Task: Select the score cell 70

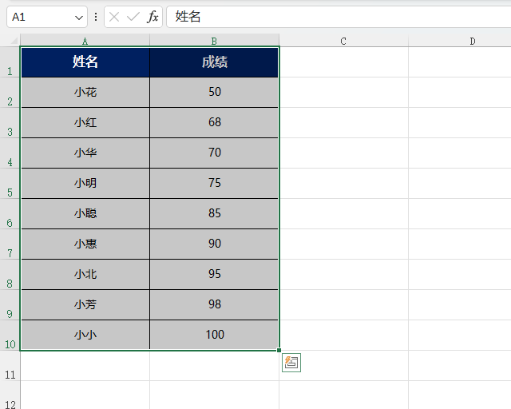Action: [214, 153]
